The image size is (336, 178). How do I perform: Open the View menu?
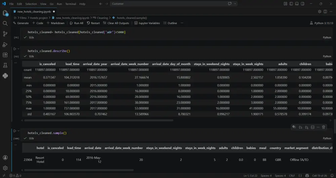pos(43,4)
